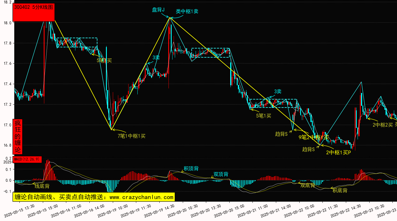This screenshot has height=221, width=397.
Task: Select the 2025-05-16 14:00 time label
Action: click(x=90, y=210)
